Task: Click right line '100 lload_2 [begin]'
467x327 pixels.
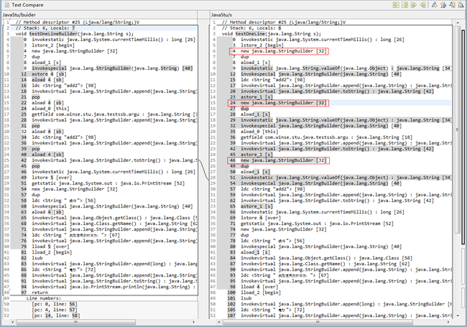Action: click(x=254, y=293)
